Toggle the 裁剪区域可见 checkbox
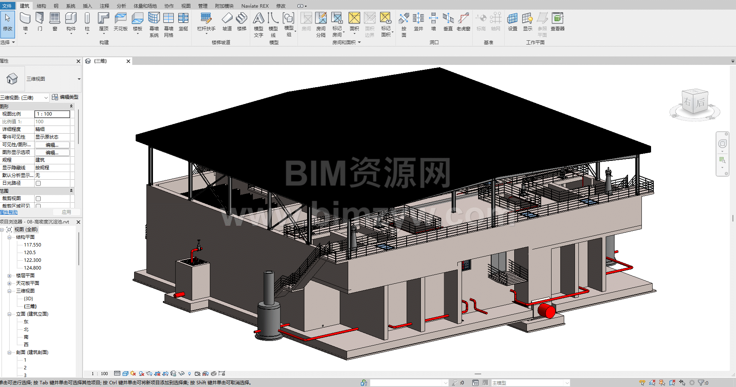 pos(38,206)
